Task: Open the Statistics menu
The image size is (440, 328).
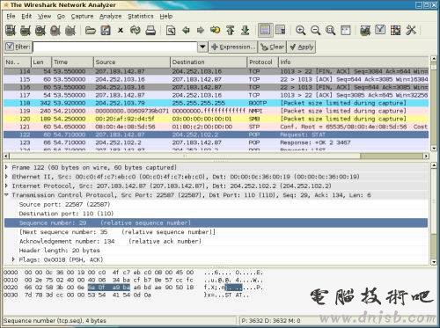Action: 141,16
